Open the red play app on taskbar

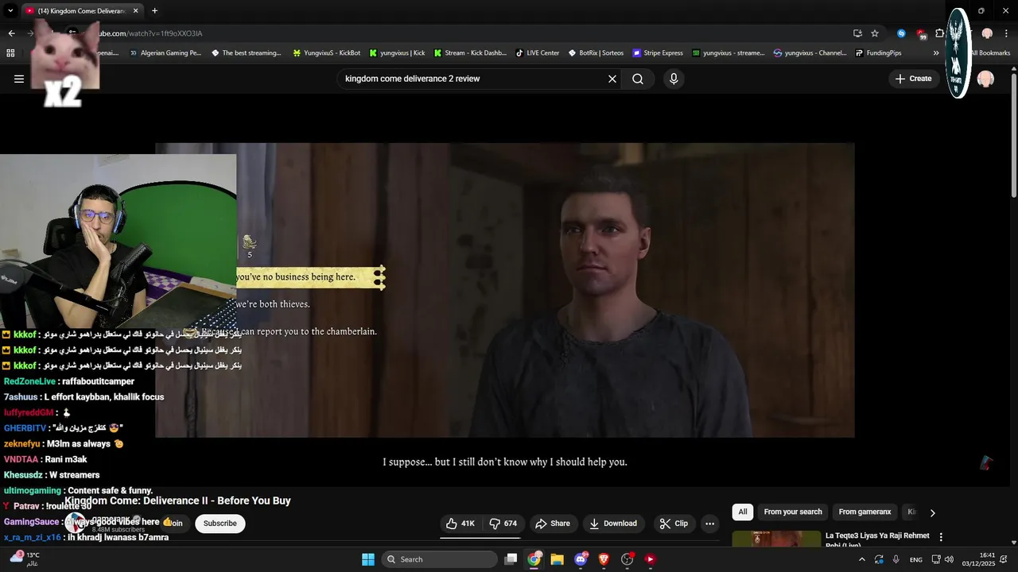(x=650, y=559)
